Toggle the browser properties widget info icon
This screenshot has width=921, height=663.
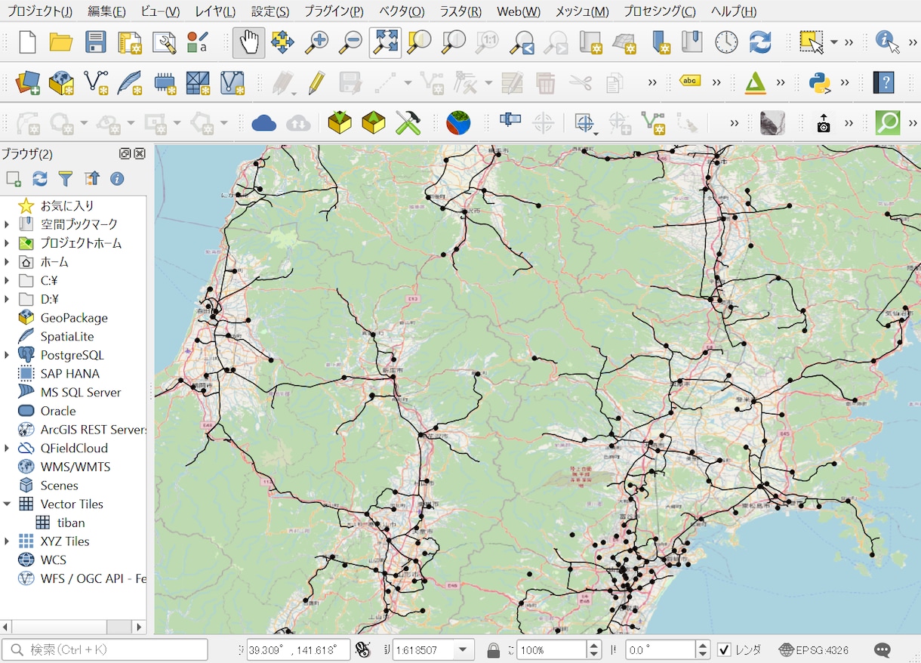(x=117, y=179)
